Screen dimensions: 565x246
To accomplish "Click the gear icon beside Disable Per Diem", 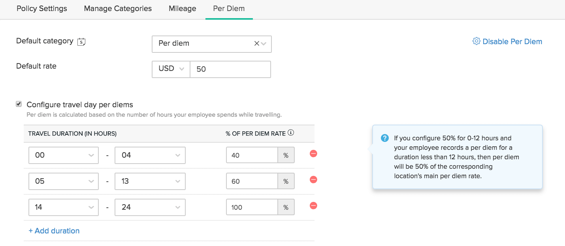I will (x=476, y=41).
